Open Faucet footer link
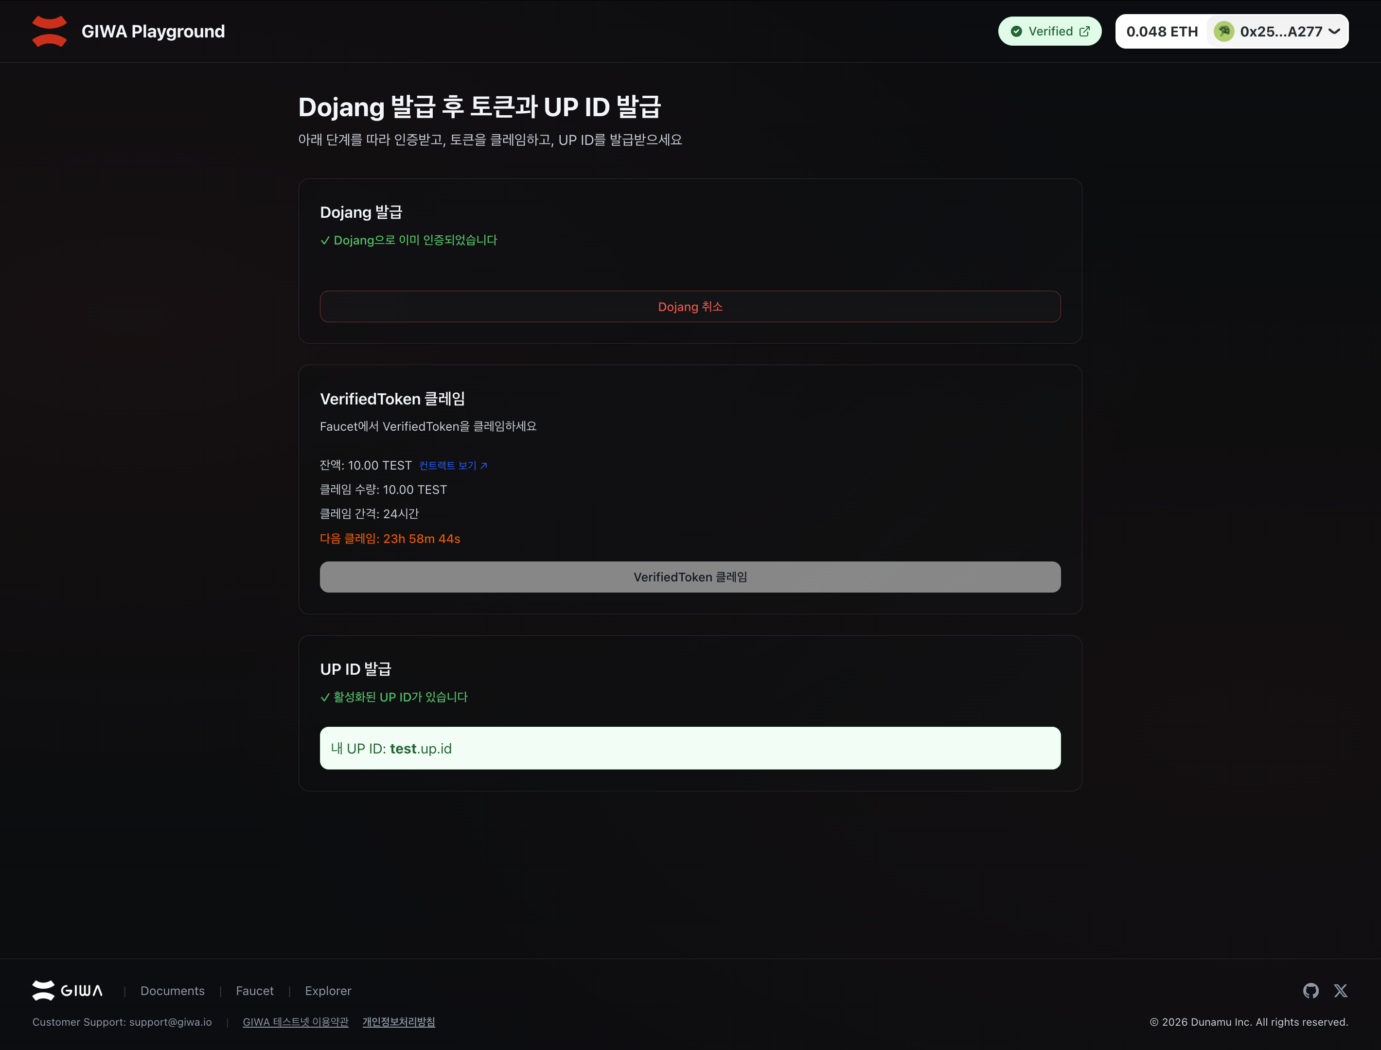 point(254,991)
